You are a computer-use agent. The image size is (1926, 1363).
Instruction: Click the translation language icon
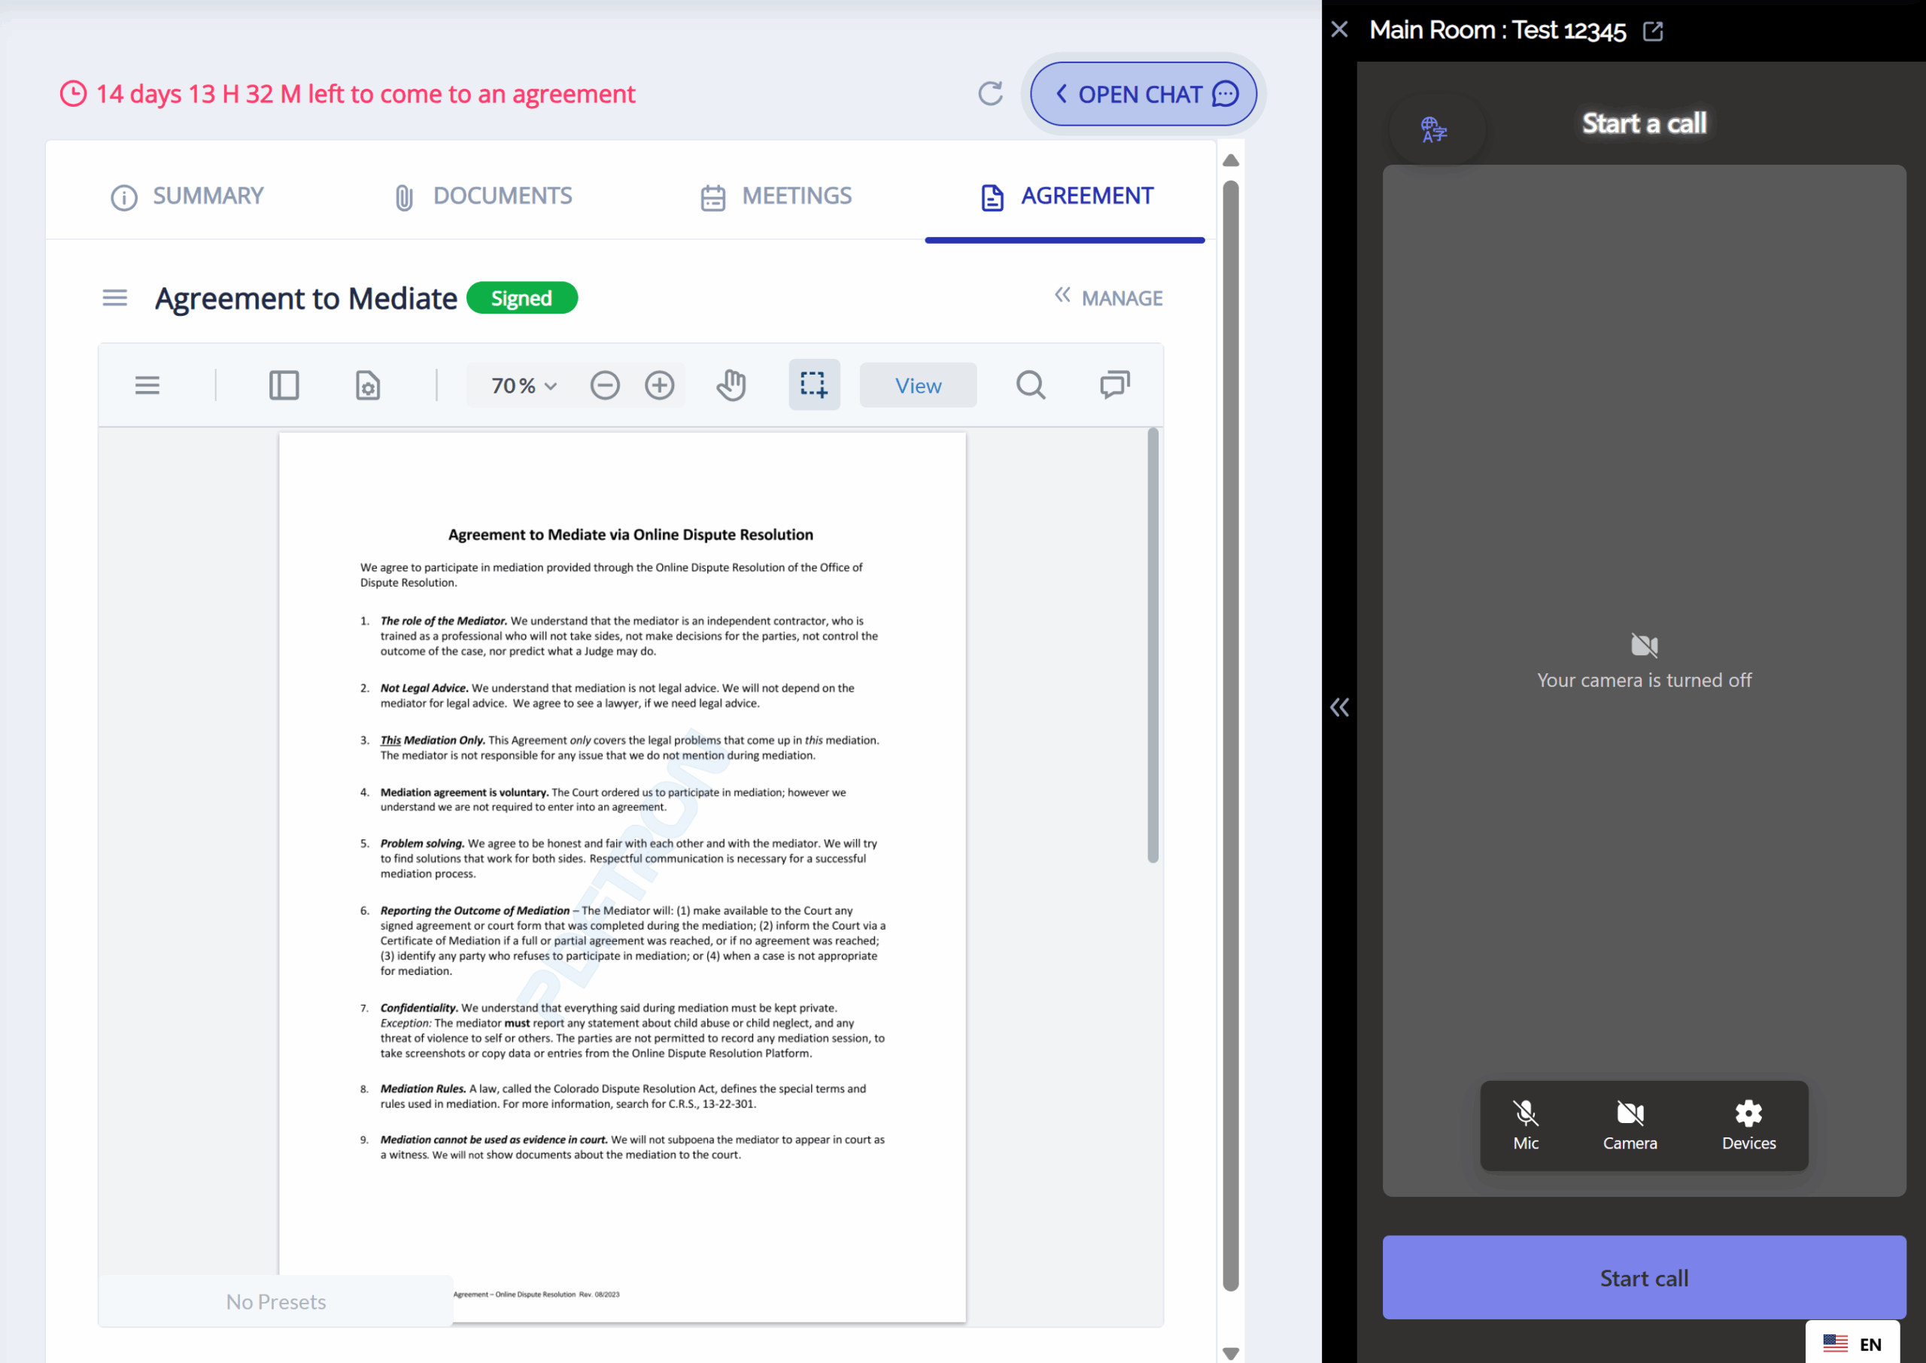click(x=1433, y=129)
